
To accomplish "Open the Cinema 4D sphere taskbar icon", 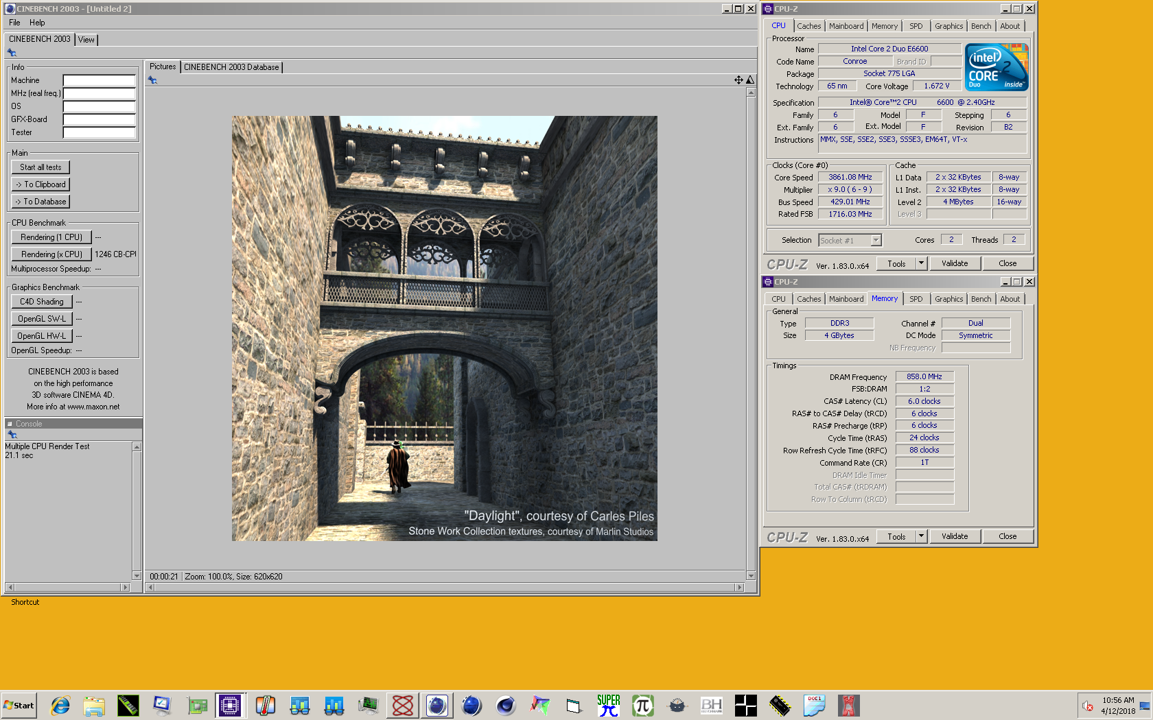I will (506, 705).
